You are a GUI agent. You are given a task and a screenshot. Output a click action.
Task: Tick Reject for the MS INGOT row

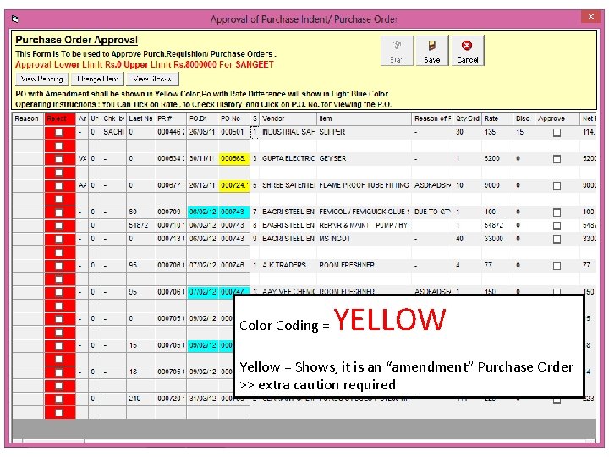(x=58, y=239)
